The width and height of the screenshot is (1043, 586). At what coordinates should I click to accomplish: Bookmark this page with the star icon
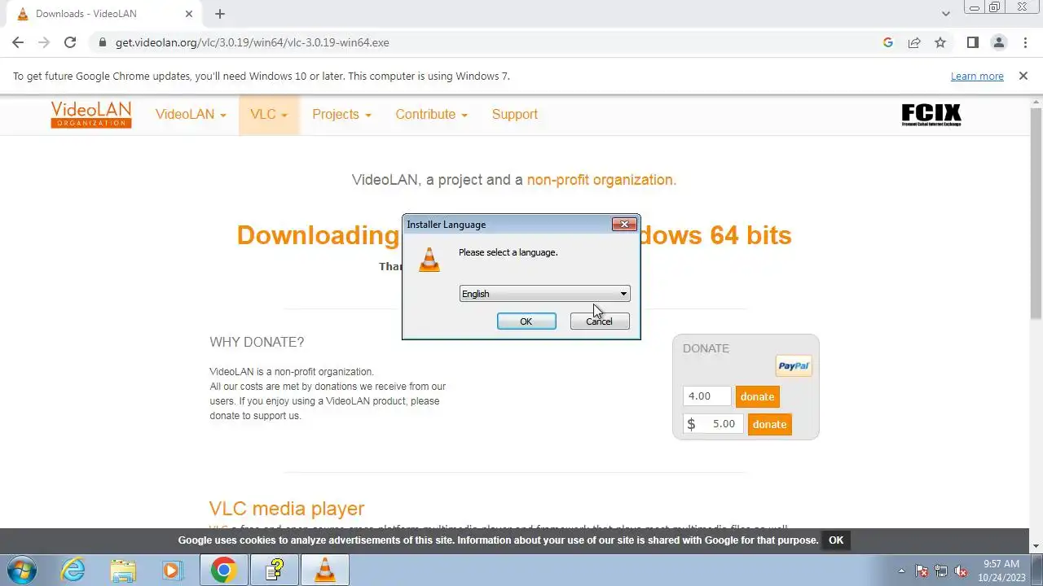[x=940, y=42]
